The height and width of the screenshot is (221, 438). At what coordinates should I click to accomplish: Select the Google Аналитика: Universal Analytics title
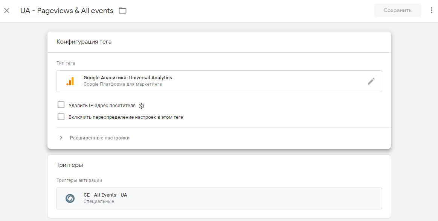pos(128,78)
